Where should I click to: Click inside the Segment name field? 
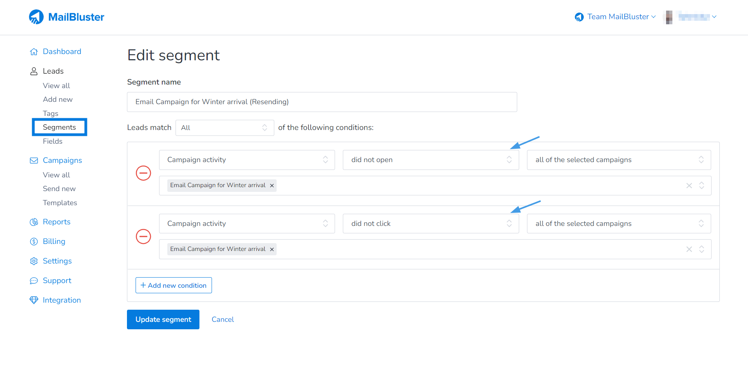pyautogui.click(x=322, y=102)
